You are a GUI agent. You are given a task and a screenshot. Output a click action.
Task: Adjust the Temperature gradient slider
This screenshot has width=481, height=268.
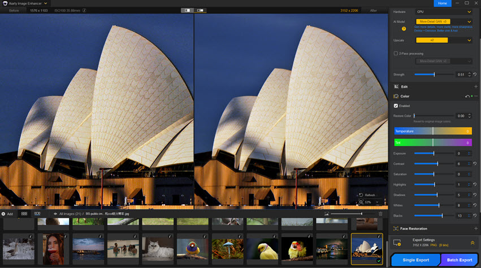coord(433,131)
